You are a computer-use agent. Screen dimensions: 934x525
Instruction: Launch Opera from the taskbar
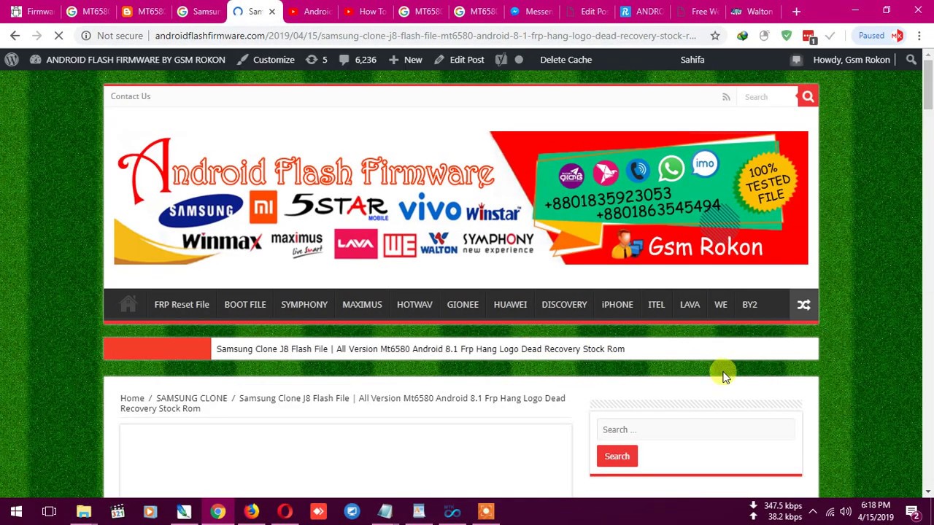point(285,511)
